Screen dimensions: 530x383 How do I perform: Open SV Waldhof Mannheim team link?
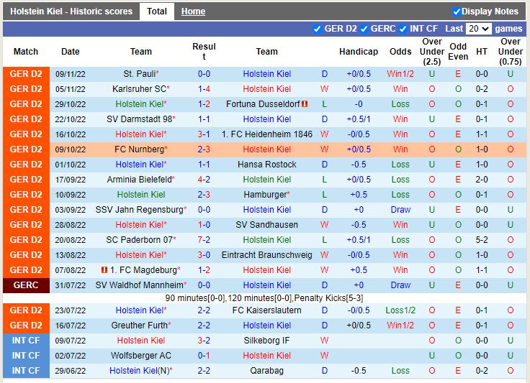point(139,285)
